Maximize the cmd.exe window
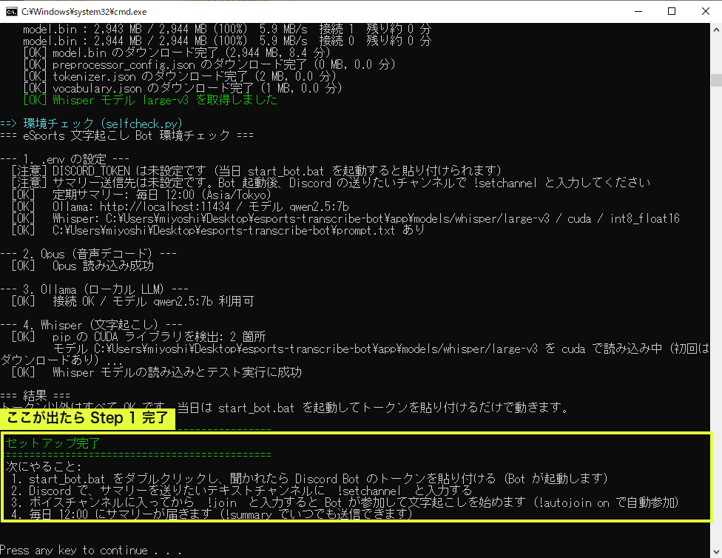 click(672, 12)
